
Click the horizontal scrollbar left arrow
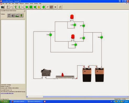click(x=27, y=97)
